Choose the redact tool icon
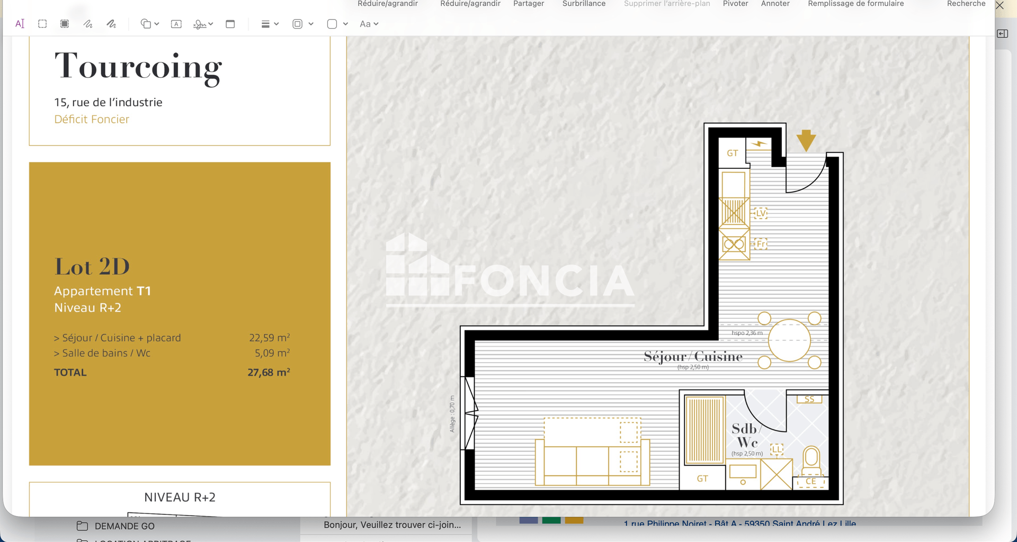The height and width of the screenshot is (542, 1017). 65,24
